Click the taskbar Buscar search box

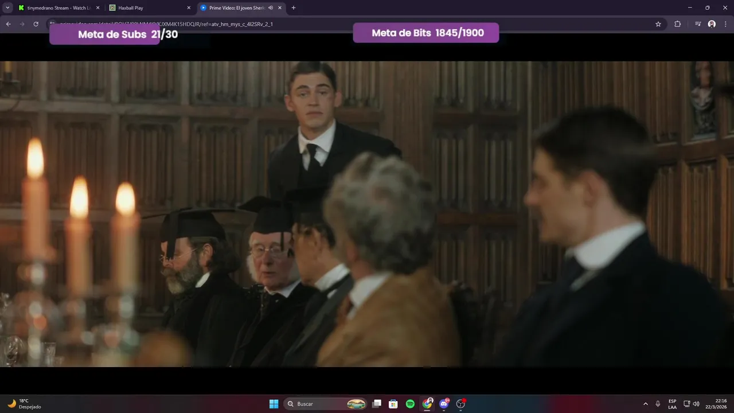[x=326, y=404]
